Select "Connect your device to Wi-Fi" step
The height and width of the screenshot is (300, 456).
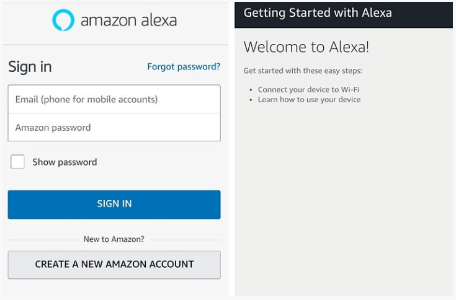click(x=308, y=90)
